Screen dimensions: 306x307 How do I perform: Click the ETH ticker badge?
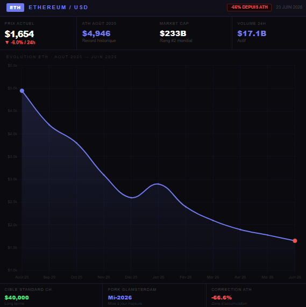click(x=15, y=8)
